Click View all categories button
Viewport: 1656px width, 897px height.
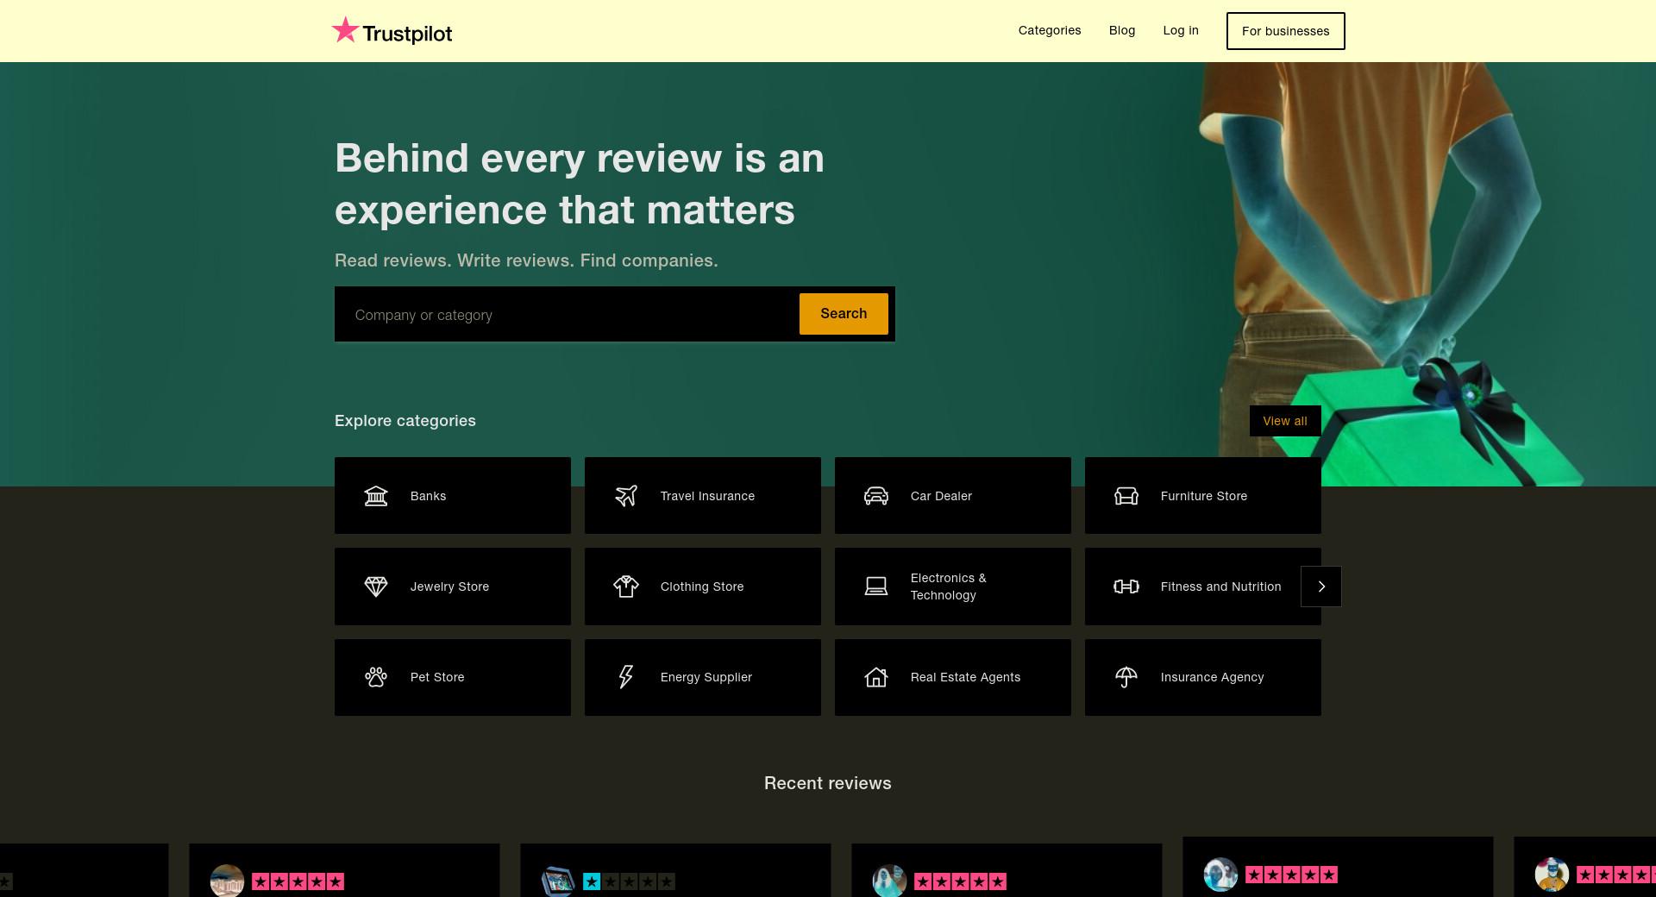click(1285, 421)
